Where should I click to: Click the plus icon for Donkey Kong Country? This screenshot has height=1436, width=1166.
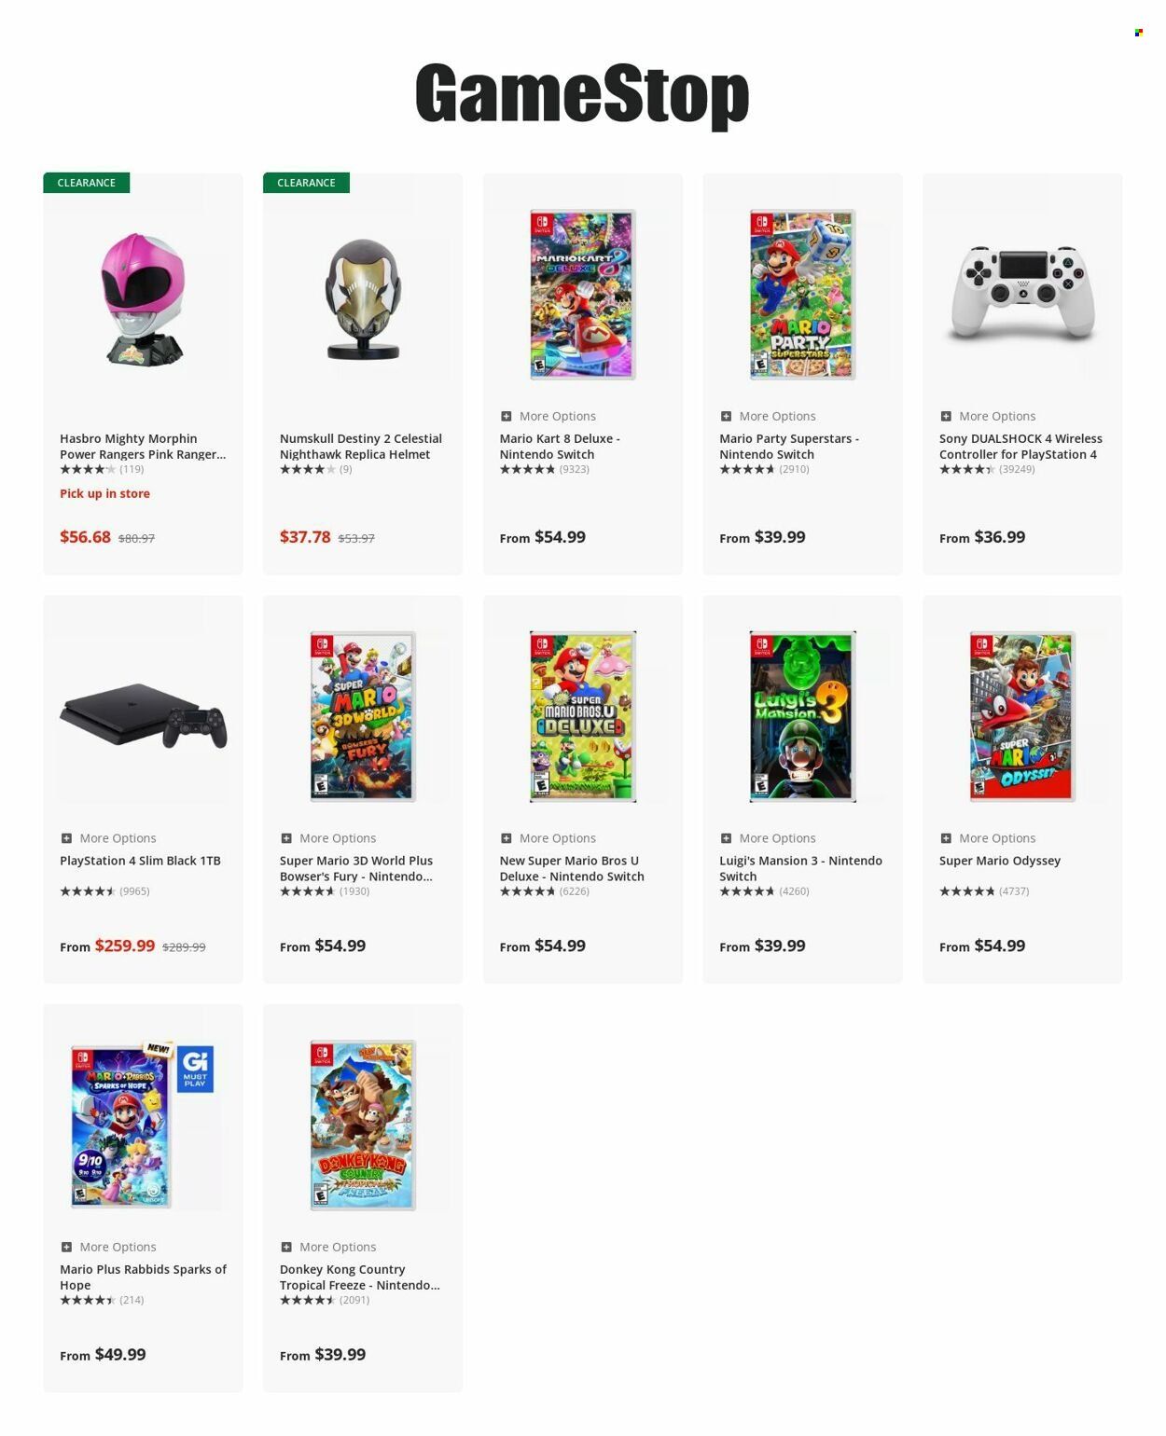(286, 1247)
